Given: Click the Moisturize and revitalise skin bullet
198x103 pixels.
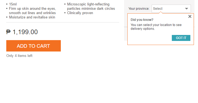Looking at the screenshot, I should tap(32, 17).
